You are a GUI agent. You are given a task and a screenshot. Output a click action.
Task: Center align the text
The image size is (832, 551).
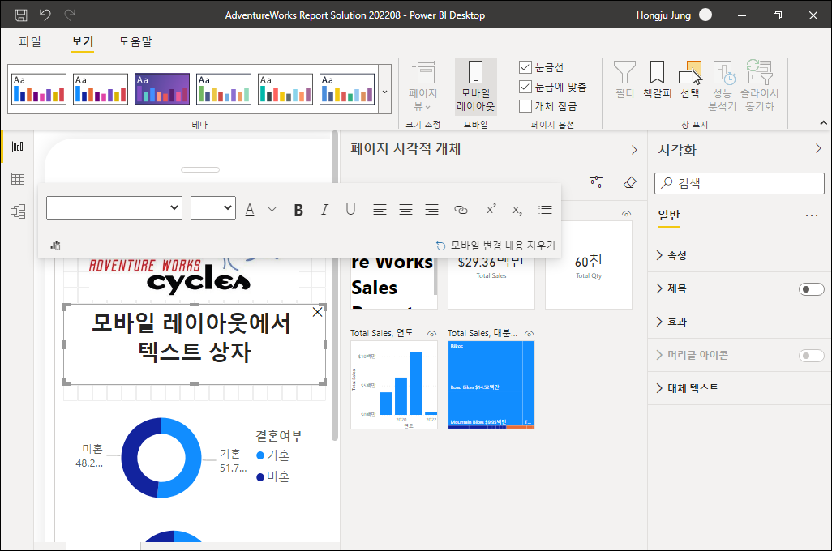(405, 210)
